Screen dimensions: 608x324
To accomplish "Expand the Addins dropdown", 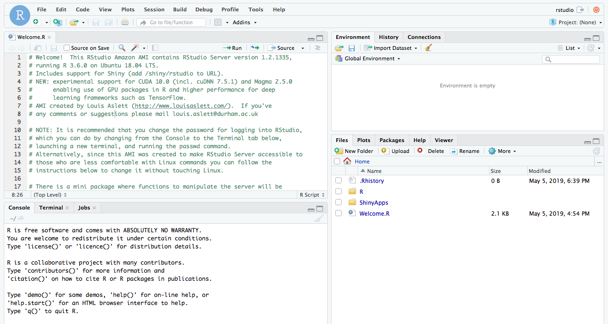I will 245,22.
